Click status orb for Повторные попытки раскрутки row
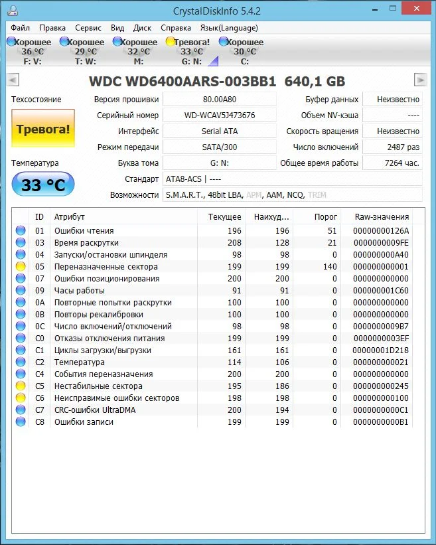Image resolution: width=436 pixels, height=545 pixels. coord(21,302)
